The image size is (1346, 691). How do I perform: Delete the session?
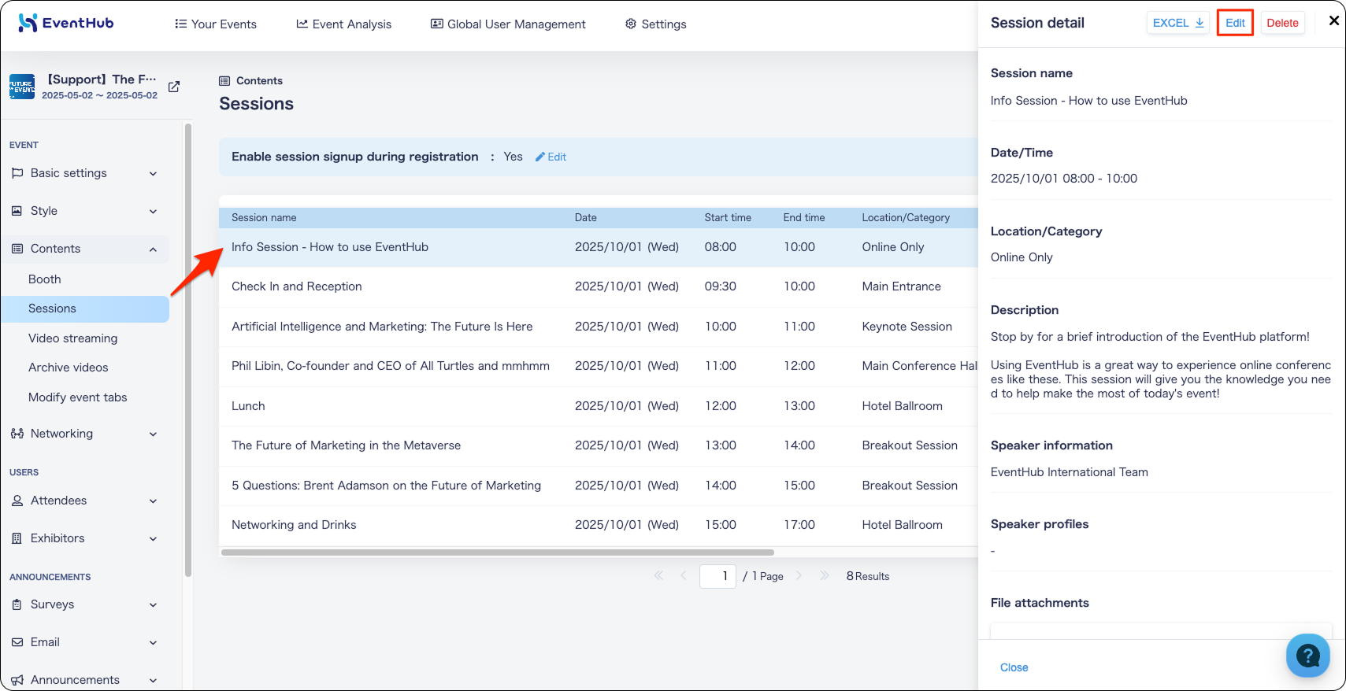[x=1282, y=23]
